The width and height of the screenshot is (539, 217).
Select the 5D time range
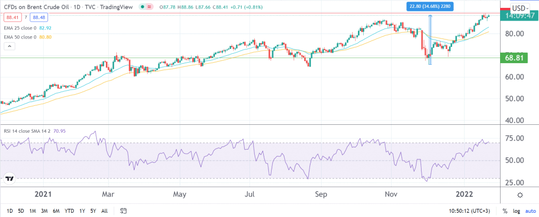click(21, 211)
